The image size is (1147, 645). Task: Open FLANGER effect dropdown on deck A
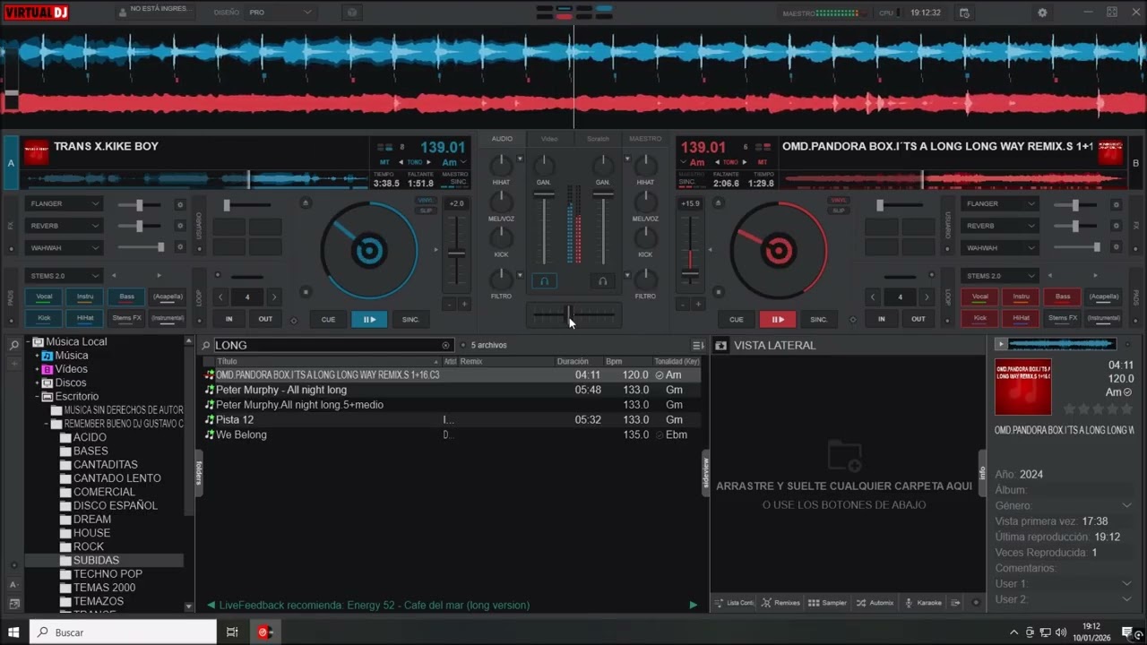[65, 204]
